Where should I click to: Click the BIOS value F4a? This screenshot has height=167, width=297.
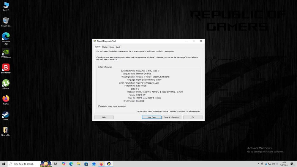(x=138, y=89)
